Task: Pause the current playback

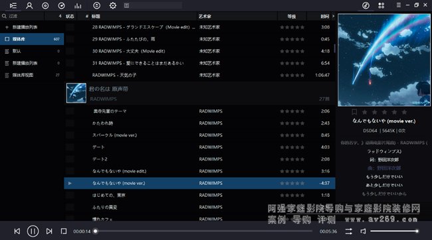Action: (x=33, y=231)
